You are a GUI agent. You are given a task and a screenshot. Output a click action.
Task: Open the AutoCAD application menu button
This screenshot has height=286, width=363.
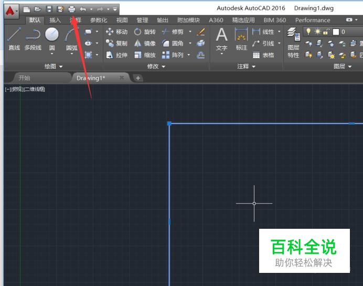[11, 11]
